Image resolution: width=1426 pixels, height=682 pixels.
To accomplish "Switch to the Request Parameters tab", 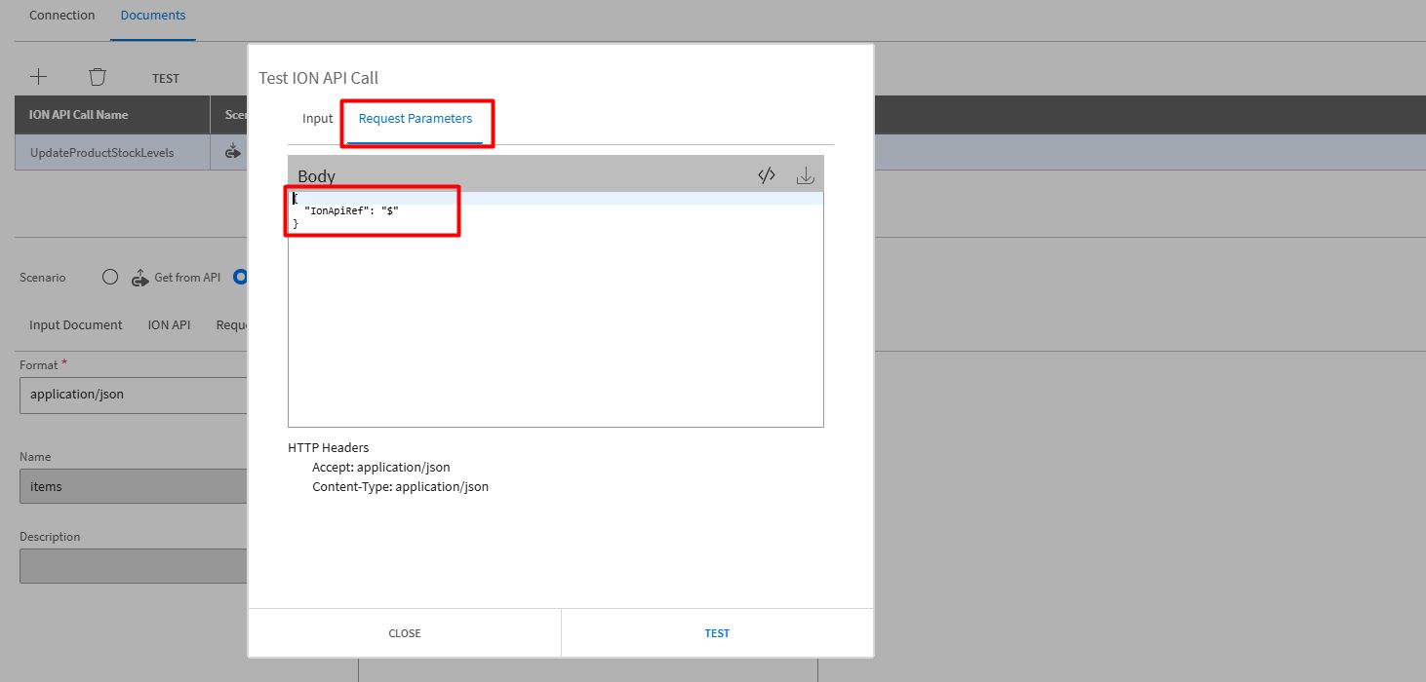I will pyautogui.click(x=416, y=119).
